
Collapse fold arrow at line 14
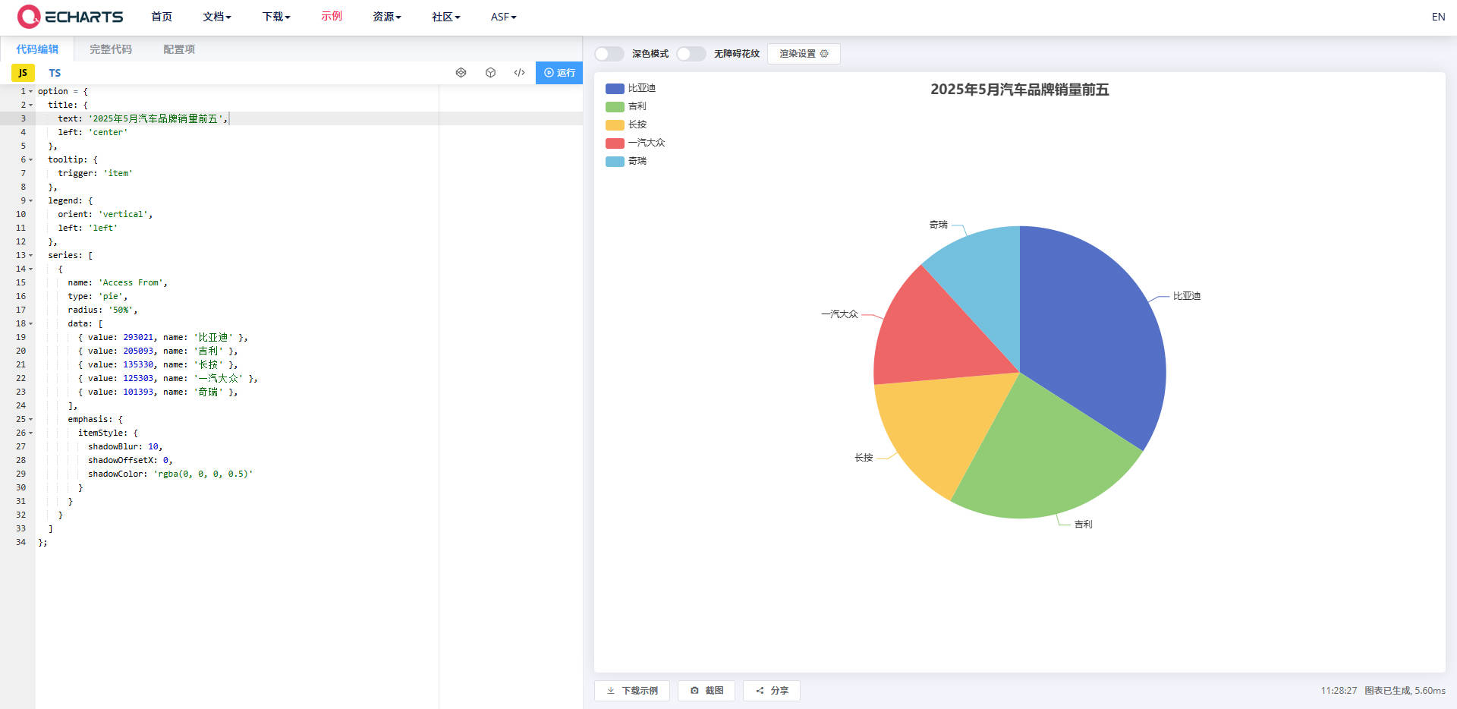coord(30,269)
